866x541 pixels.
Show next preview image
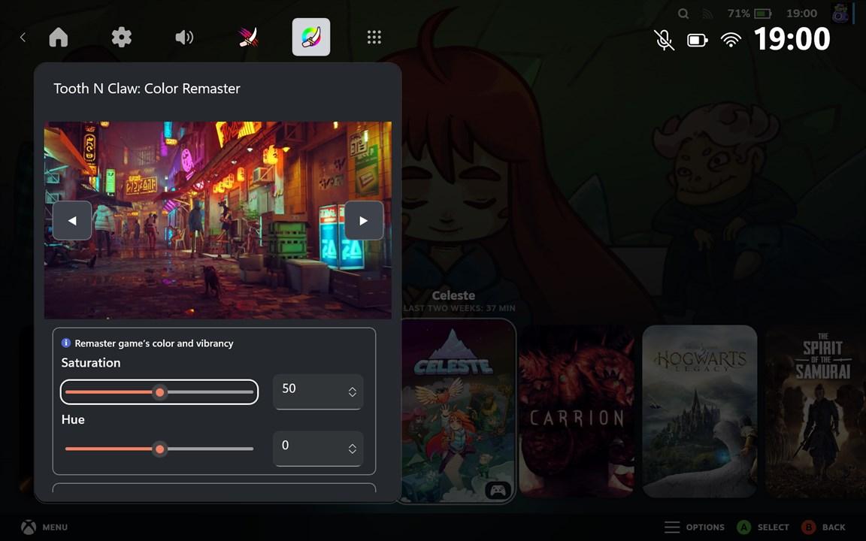(363, 220)
